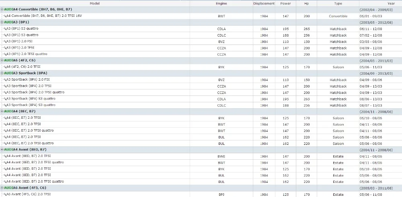Click the magnifier icon for A4 (8EC, B7) 2.0 TFSI BYK
402x197 pixels.
5,118
